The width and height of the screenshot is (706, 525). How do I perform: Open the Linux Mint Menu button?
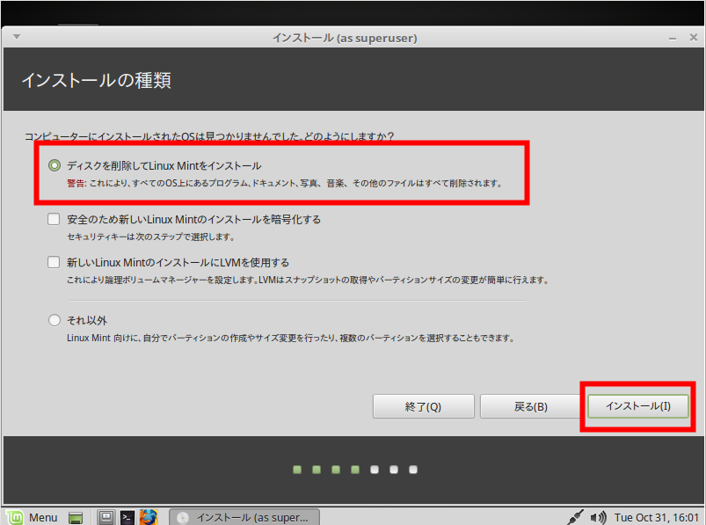click(33, 517)
